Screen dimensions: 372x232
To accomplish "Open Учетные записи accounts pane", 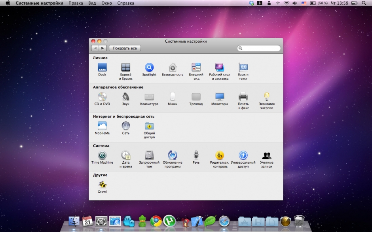I will click(267, 159).
